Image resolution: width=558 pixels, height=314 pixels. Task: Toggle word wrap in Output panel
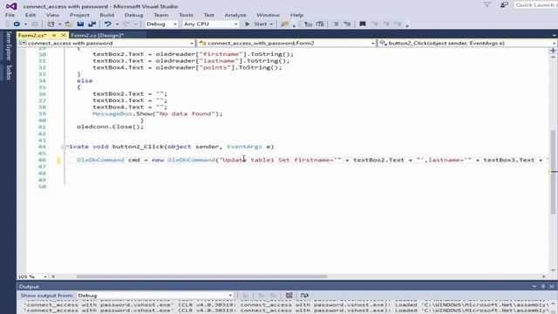pos(304,295)
